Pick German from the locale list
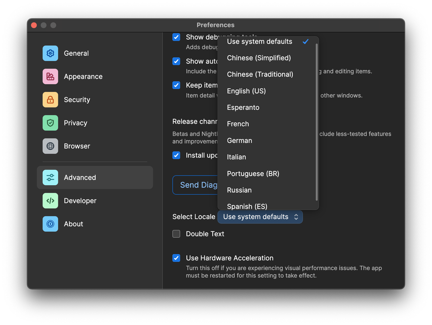The width and height of the screenshot is (432, 325). coord(240,141)
